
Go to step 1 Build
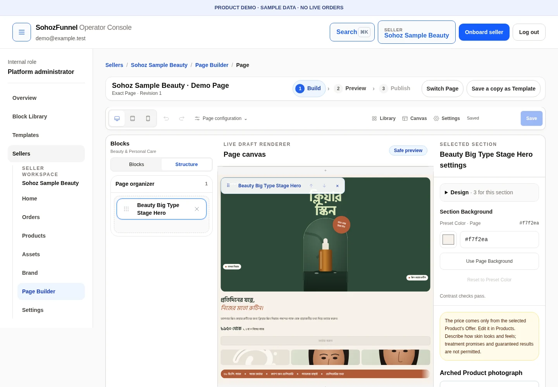[309, 89]
